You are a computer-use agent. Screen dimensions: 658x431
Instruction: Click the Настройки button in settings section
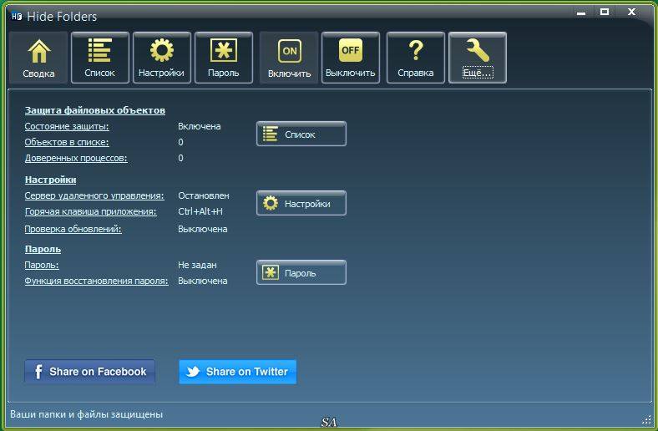(301, 204)
